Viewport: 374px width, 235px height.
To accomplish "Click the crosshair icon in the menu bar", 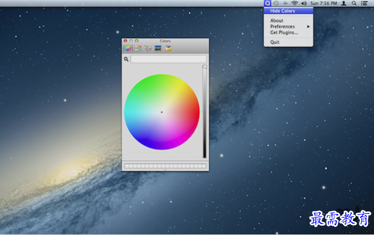I will 285,3.
